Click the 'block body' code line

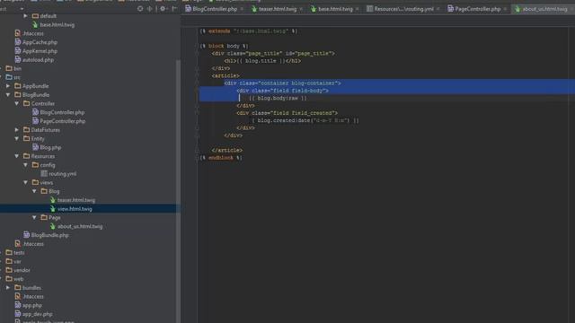224,46
